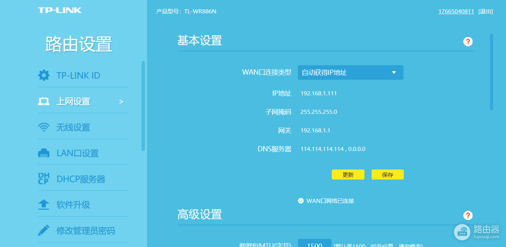Click the 17665040811 account link
This screenshot has width=506, height=247.
(x=456, y=11)
